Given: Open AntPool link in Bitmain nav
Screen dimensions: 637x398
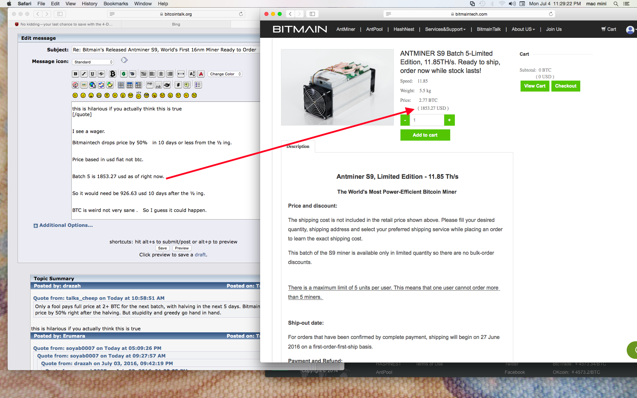Looking at the screenshot, I should tap(374, 29).
